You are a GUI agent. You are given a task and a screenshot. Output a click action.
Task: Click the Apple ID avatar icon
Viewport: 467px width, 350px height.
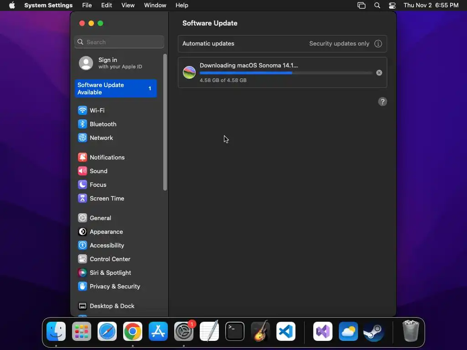pyautogui.click(x=86, y=63)
